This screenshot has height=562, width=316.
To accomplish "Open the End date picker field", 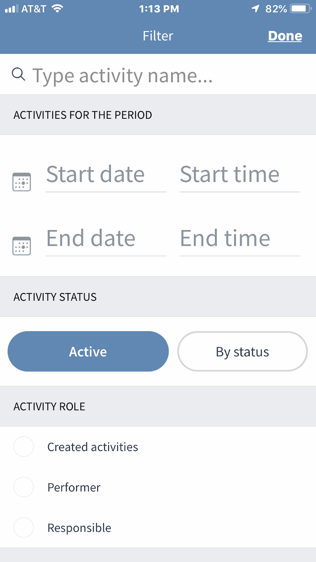I will (106, 238).
